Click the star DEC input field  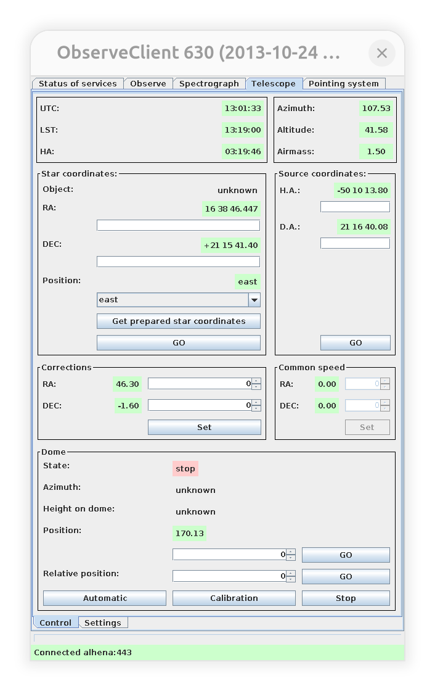178,262
